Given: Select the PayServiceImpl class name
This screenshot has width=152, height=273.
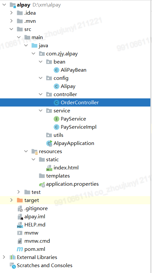Looking at the screenshot, I should [x=78, y=127].
